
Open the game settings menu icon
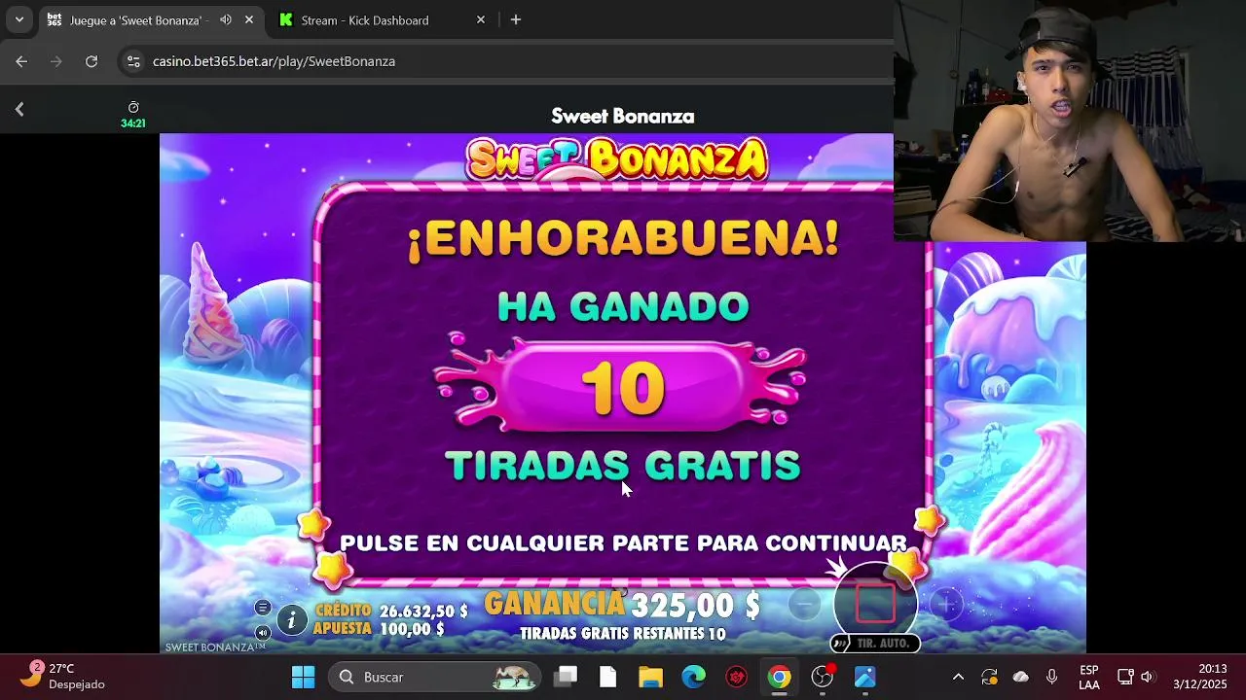(263, 608)
